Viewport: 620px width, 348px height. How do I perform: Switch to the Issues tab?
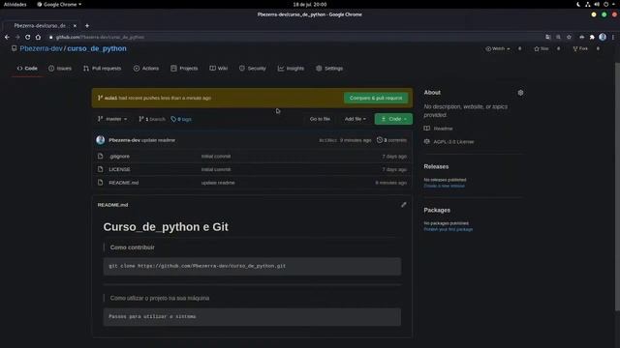point(60,69)
